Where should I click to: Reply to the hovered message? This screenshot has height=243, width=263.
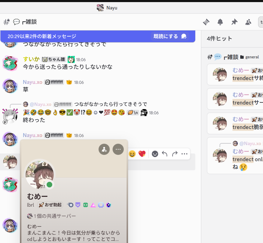(x=165, y=154)
